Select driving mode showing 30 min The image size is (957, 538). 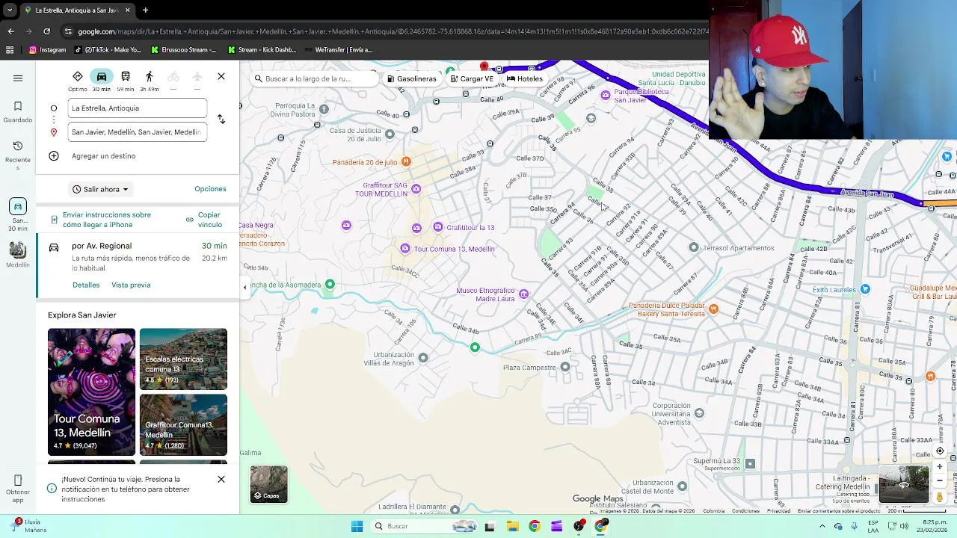pos(102,81)
